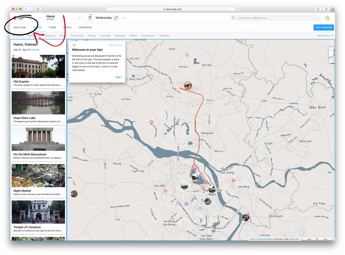Open a new tab with the plus button
Screen dimensions: 345x255
(x=333, y=10)
